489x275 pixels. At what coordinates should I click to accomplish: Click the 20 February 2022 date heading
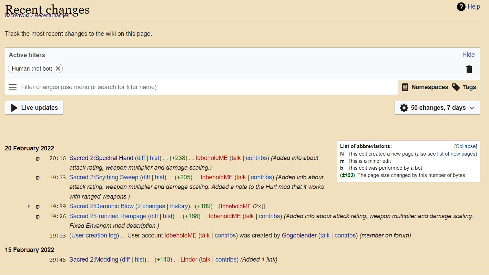pos(29,148)
